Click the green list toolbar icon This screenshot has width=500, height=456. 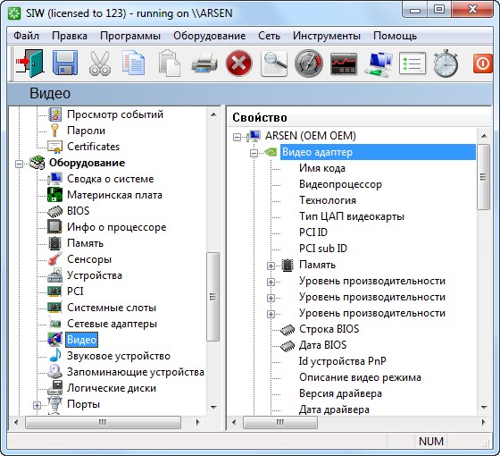[x=412, y=63]
